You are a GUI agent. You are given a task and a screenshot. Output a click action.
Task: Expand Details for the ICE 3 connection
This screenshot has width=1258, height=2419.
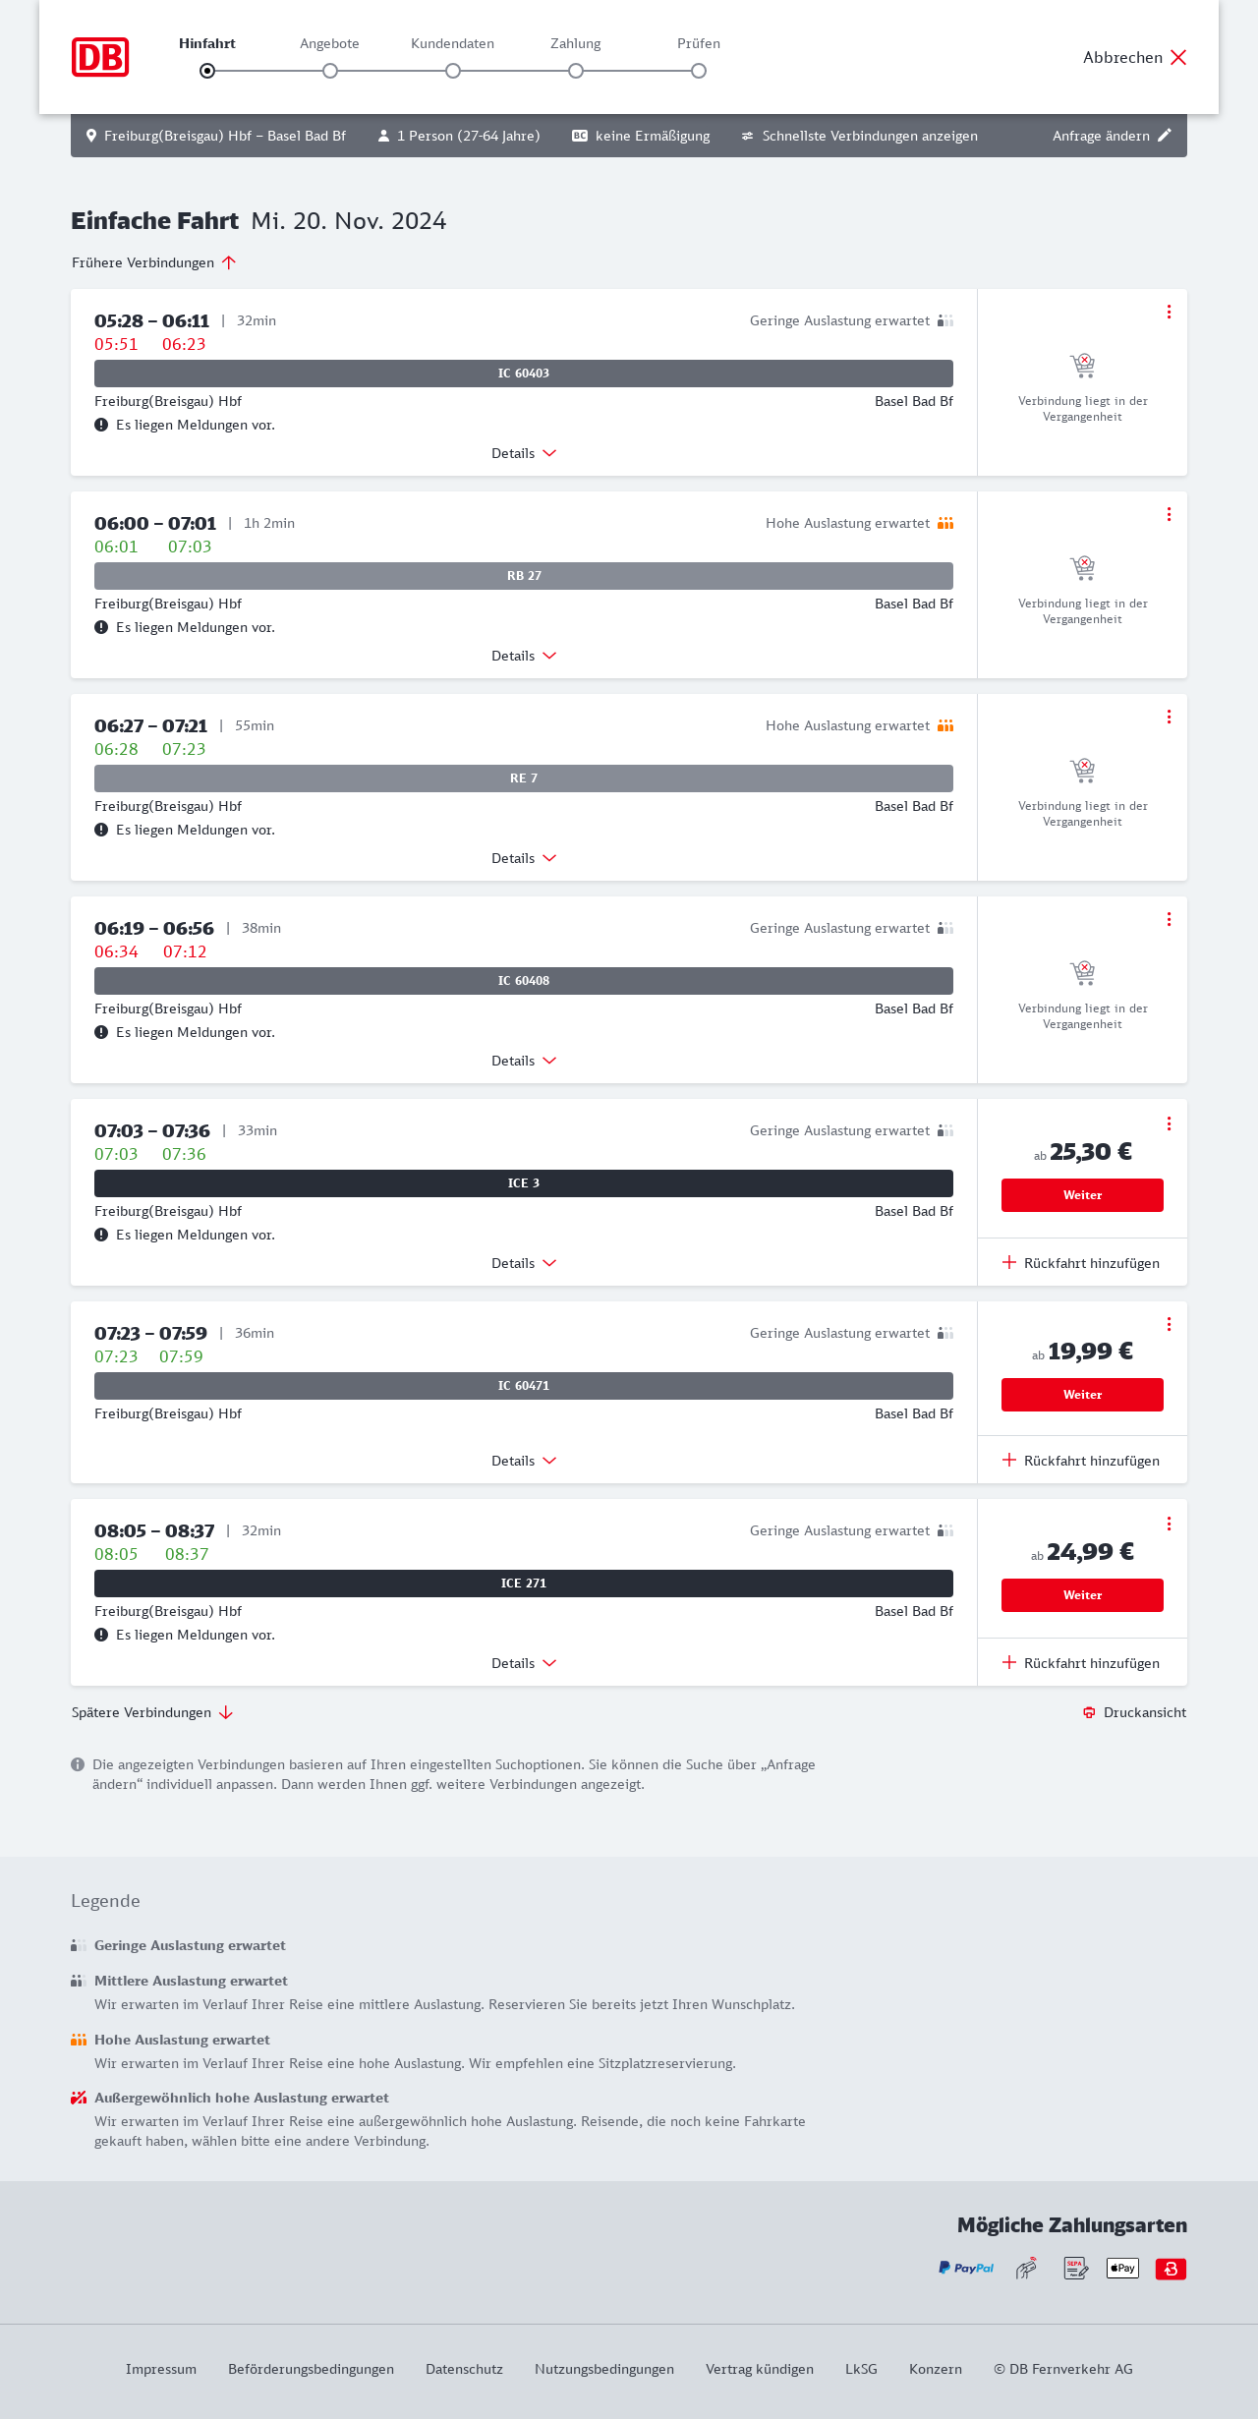point(524,1263)
